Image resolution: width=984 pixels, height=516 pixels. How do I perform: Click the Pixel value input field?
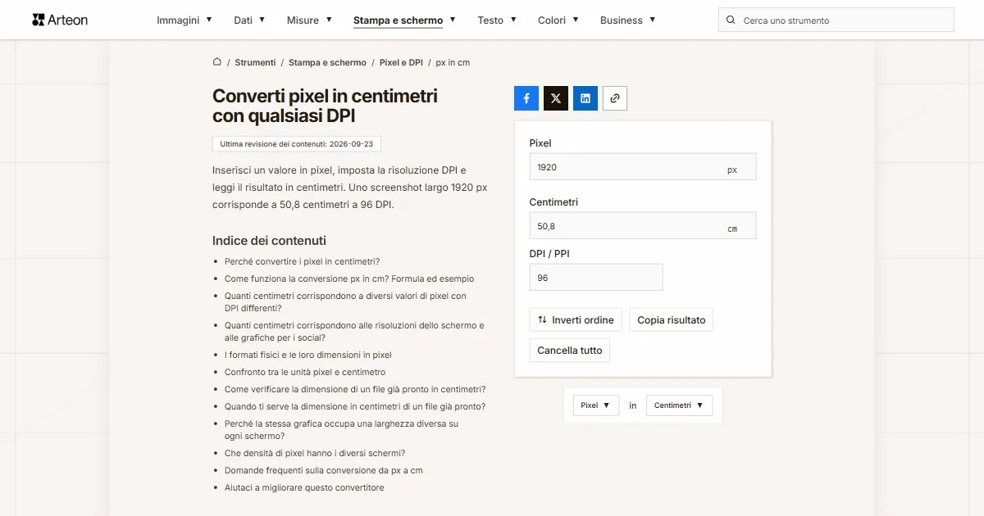point(643,167)
